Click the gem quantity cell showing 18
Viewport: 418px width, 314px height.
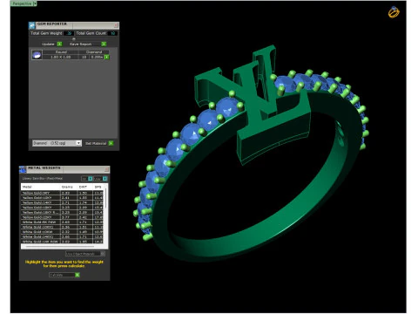point(84,57)
